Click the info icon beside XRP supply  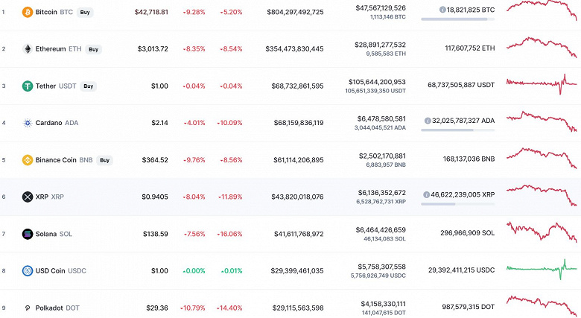[x=425, y=194]
